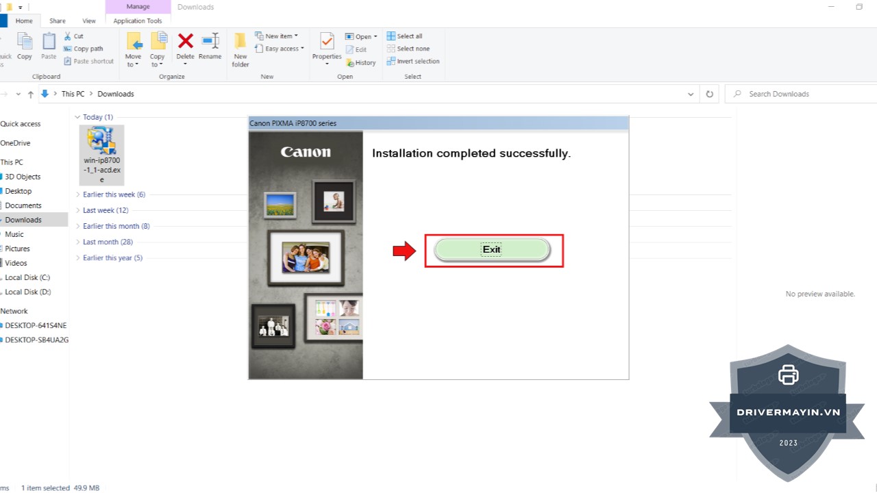The width and height of the screenshot is (877, 493).
Task: Refresh the Downloads folder view
Action: (710, 94)
